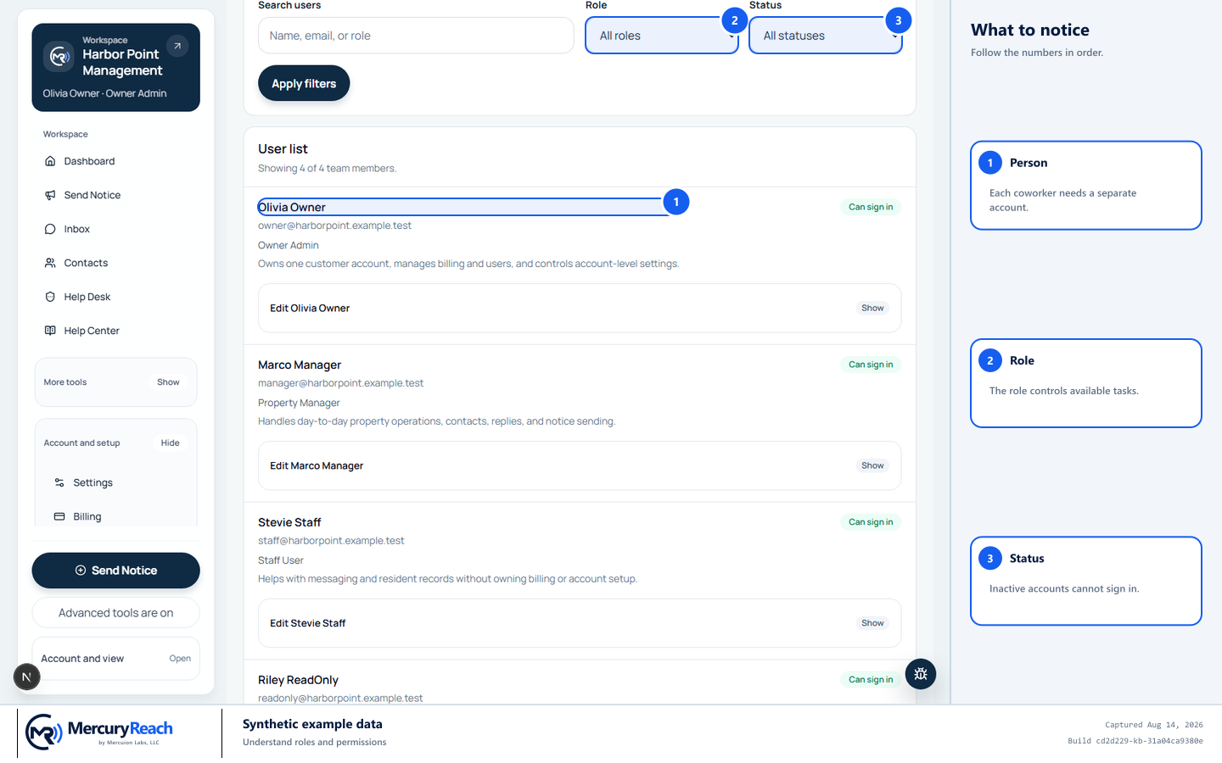Image resolution: width=1222 pixels, height=763 pixels.
Task: Collapse the Account and setup section
Action: tap(170, 443)
